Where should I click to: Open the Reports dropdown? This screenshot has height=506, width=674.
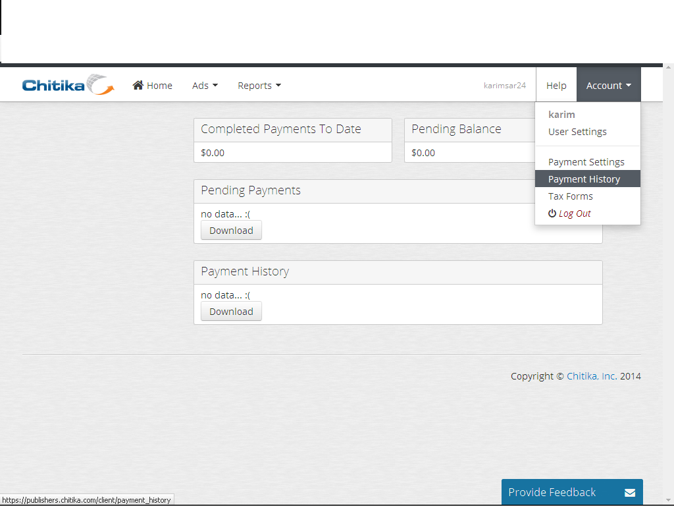point(259,86)
